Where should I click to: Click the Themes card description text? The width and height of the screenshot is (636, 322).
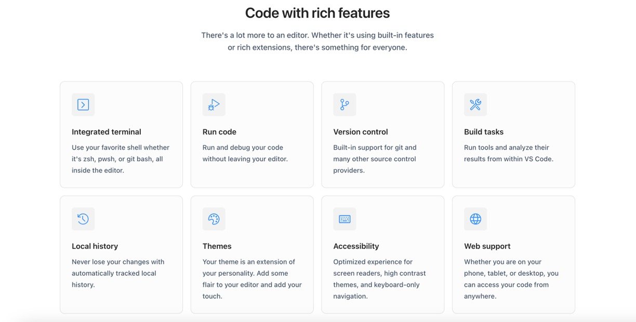(x=252, y=279)
